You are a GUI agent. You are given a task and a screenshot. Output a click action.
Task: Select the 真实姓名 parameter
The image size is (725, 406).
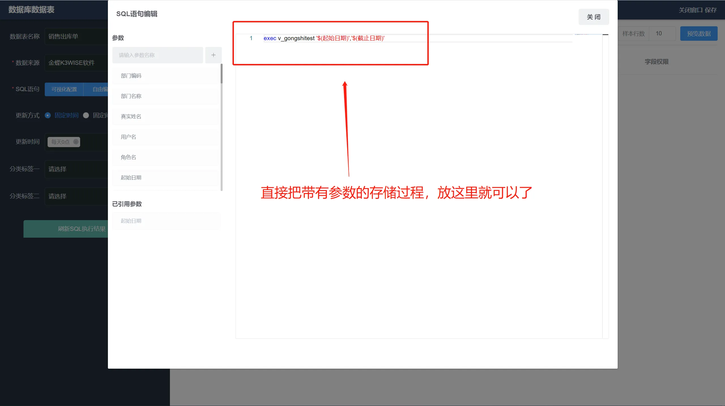pyautogui.click(x=165, y=117)
